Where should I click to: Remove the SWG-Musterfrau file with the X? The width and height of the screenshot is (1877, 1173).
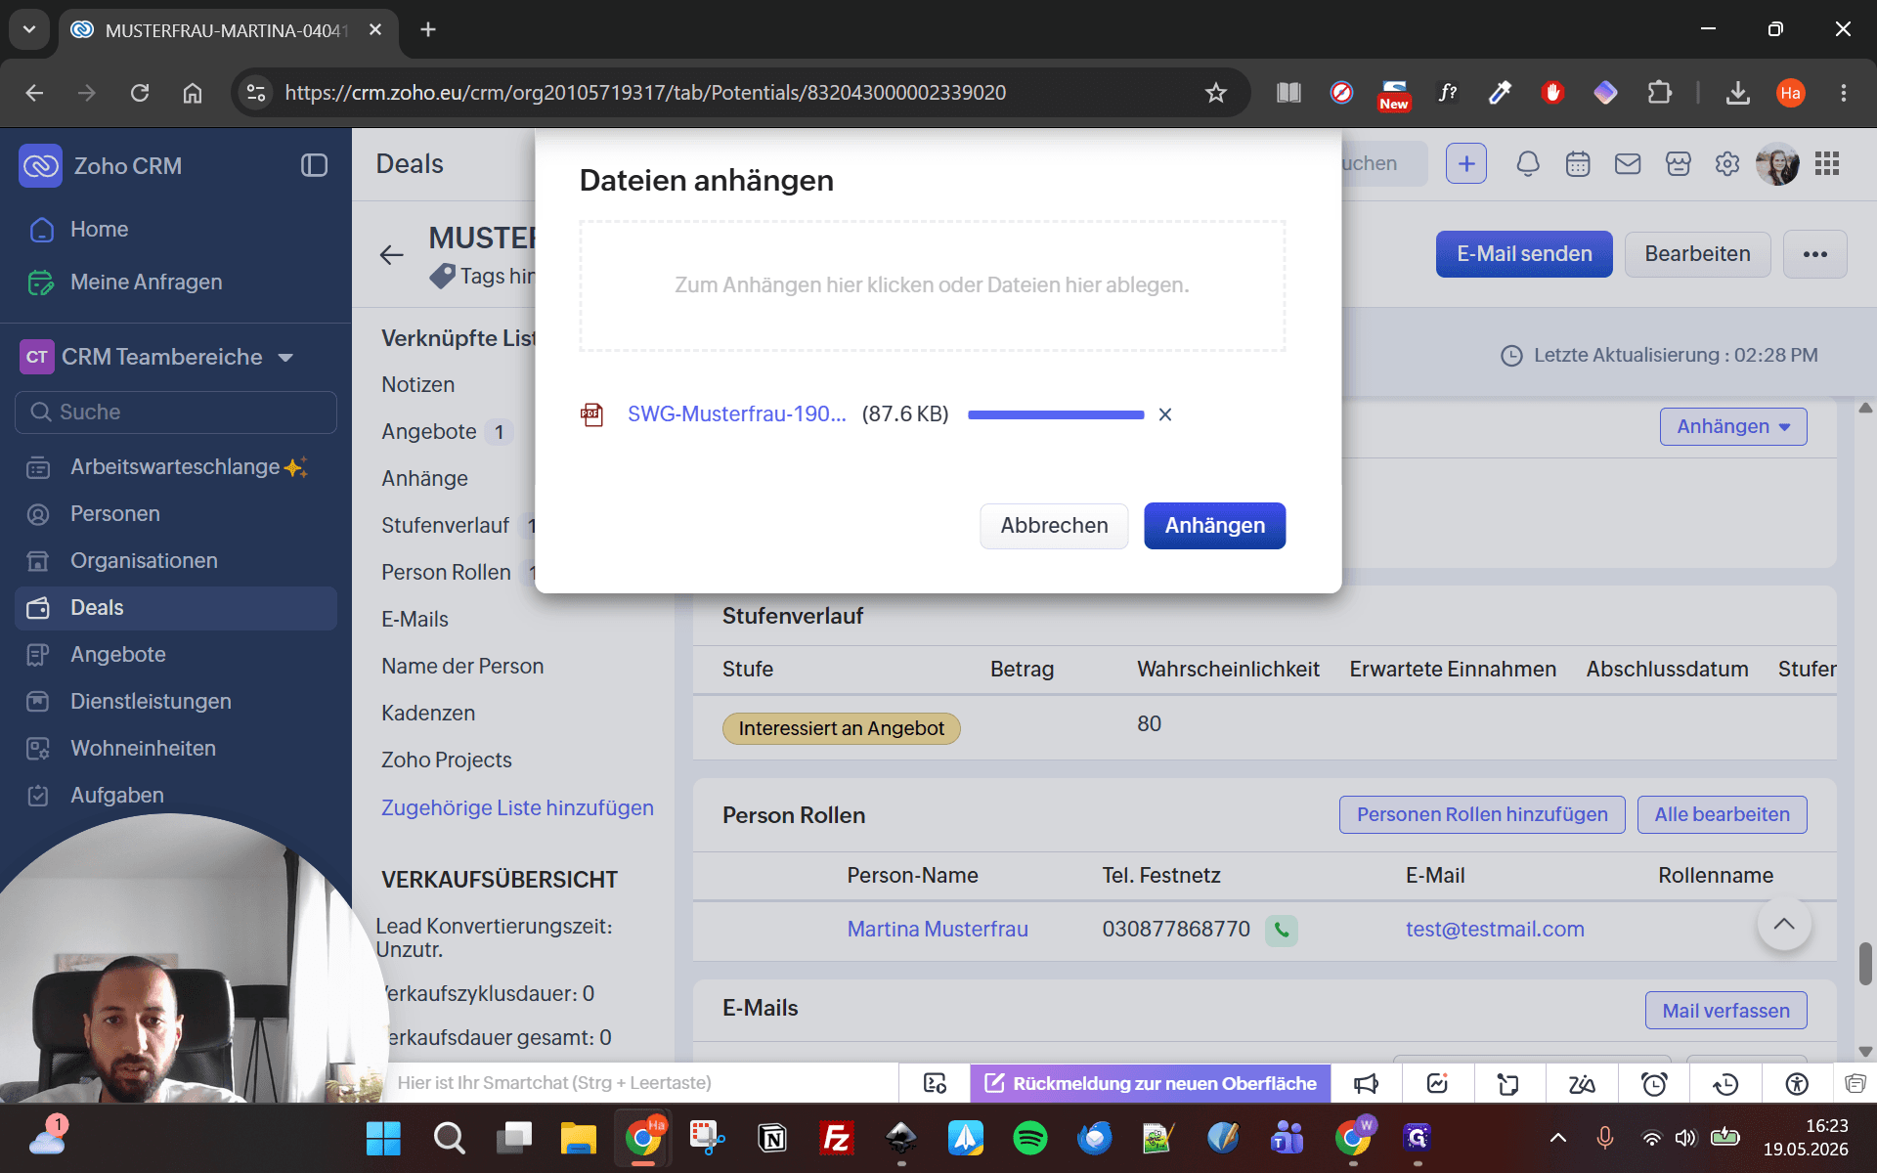pyautogui.click(x=1165, y=414)
